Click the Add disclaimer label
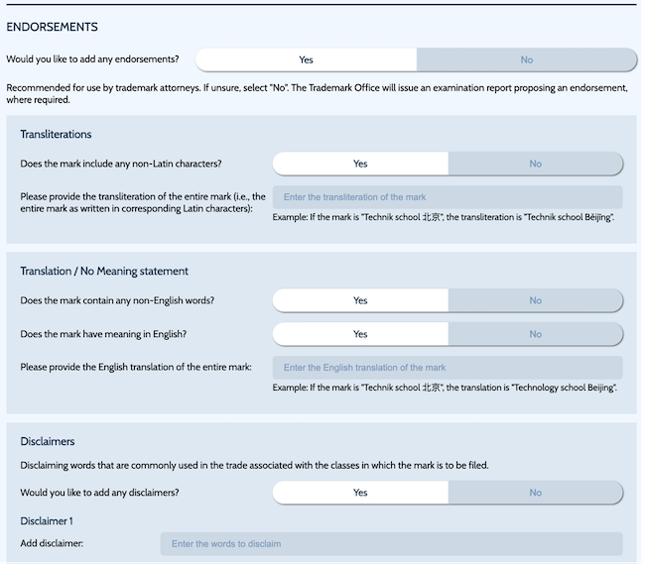Screen dimensions: 645x565 click(x=52, y=543)
